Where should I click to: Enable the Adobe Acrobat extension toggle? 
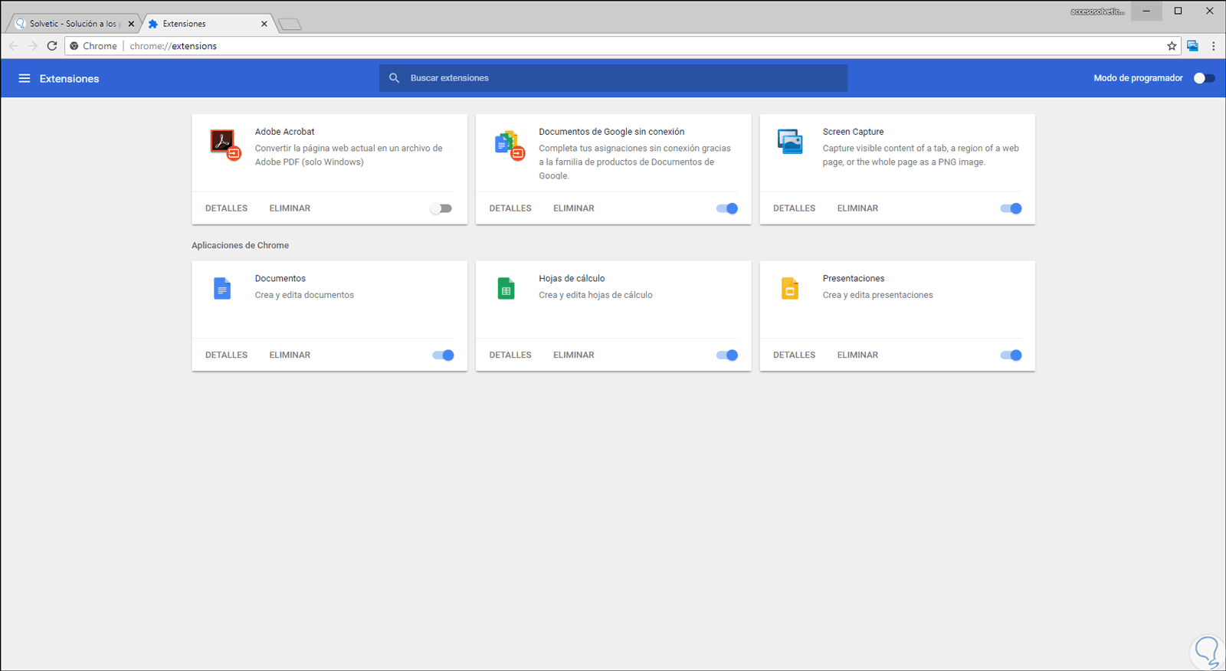pos(441,208)
